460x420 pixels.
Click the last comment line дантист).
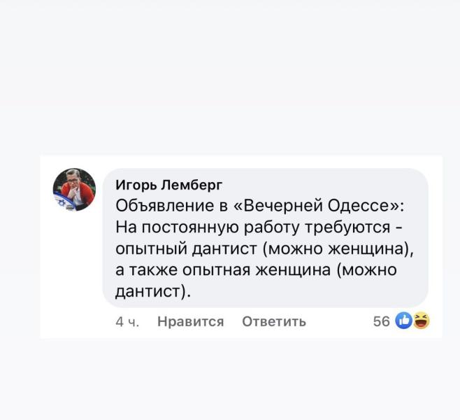(x=153, y=290)
